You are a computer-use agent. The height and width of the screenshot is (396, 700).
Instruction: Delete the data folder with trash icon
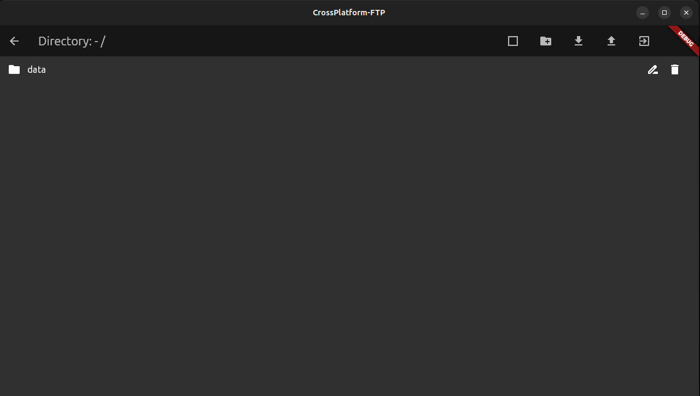tap(675, 69)
